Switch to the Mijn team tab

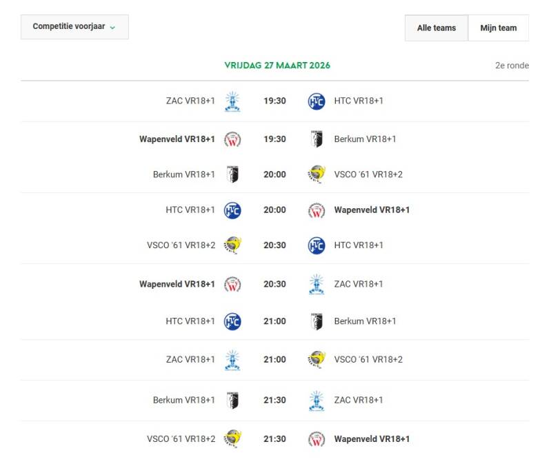pyautogui.click(x=498, y=28)
